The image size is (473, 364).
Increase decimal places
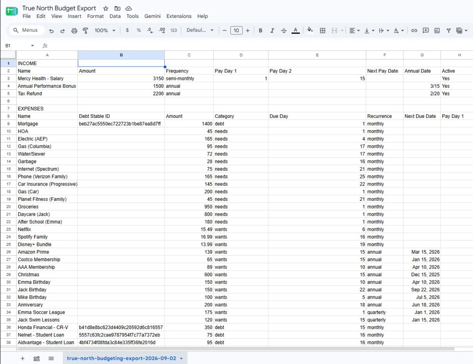point(162,30)
